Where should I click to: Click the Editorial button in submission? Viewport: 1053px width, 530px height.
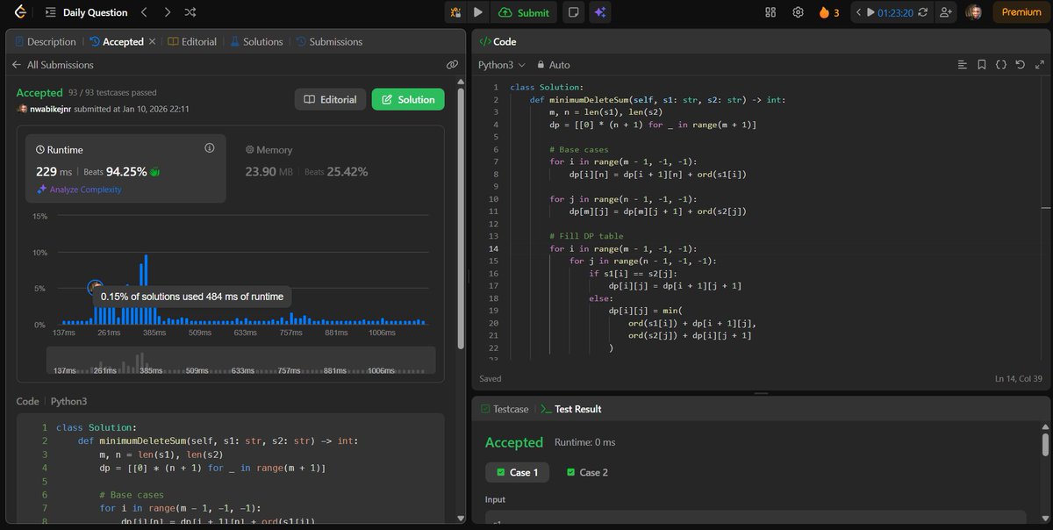point(330,99)
